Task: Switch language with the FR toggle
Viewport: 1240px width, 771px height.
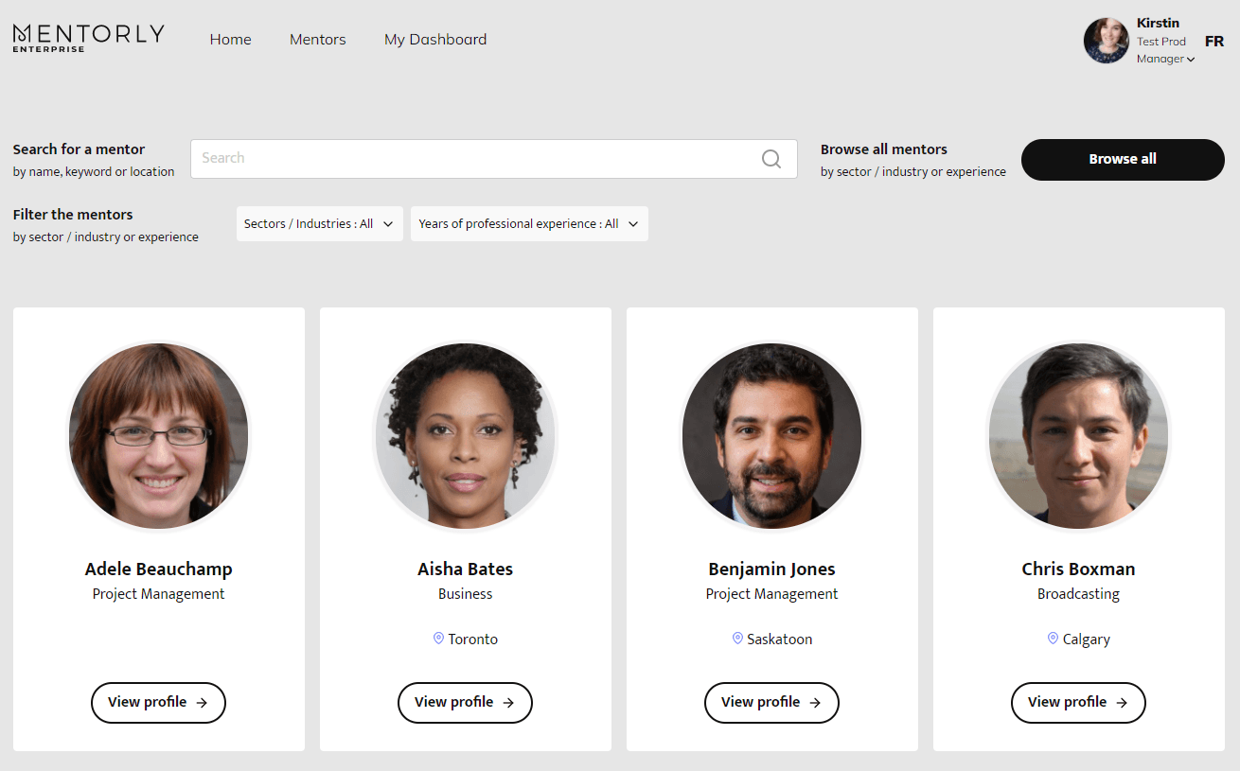Action: (x=1213, y=41)
